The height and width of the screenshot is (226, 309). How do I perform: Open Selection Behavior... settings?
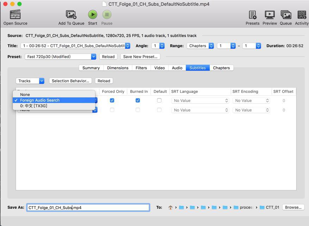pyautogui.click(x=70, y=81)
